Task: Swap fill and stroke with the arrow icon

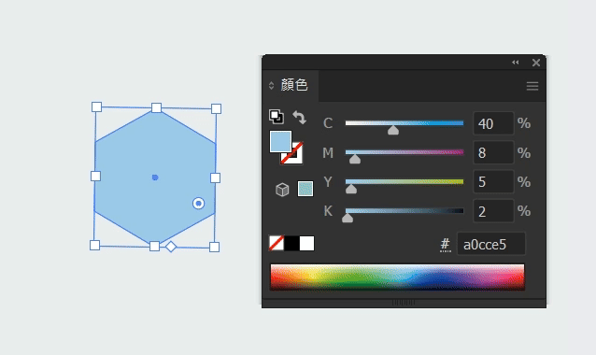Action: pyautogui.click(x=300, y=118)
